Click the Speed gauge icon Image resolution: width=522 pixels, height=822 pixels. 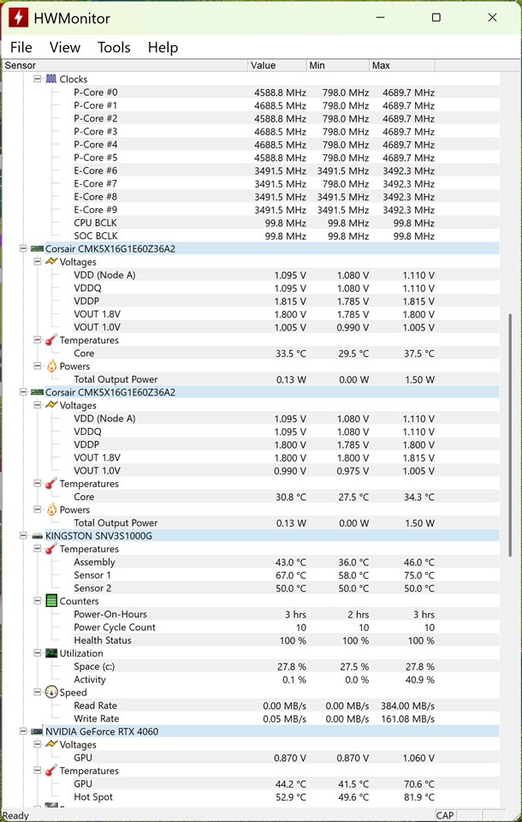[51, 693]
